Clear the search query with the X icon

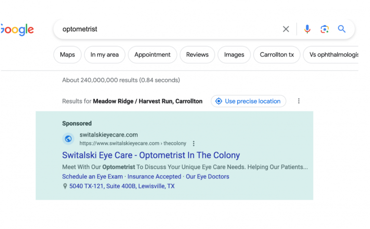point(286,29)
